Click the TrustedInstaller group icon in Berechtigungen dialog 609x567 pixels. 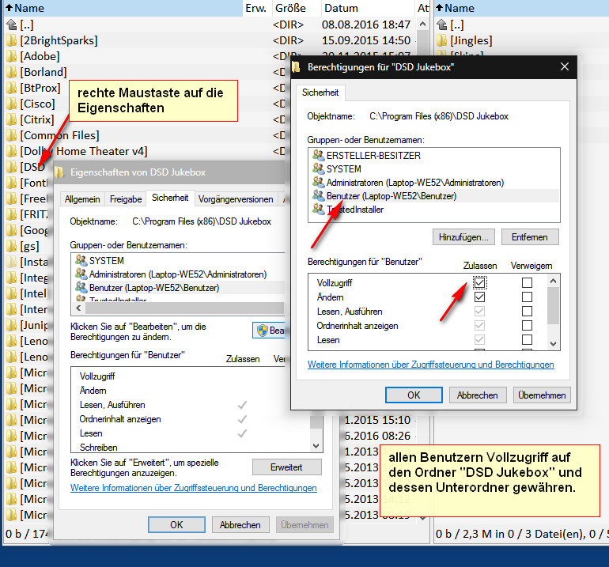(318, 209)
